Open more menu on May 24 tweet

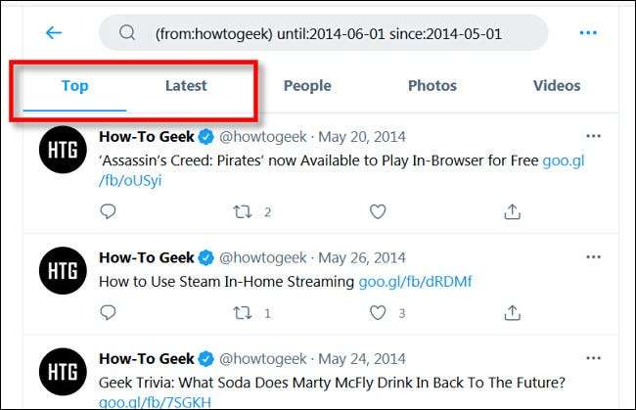[593, 357]
